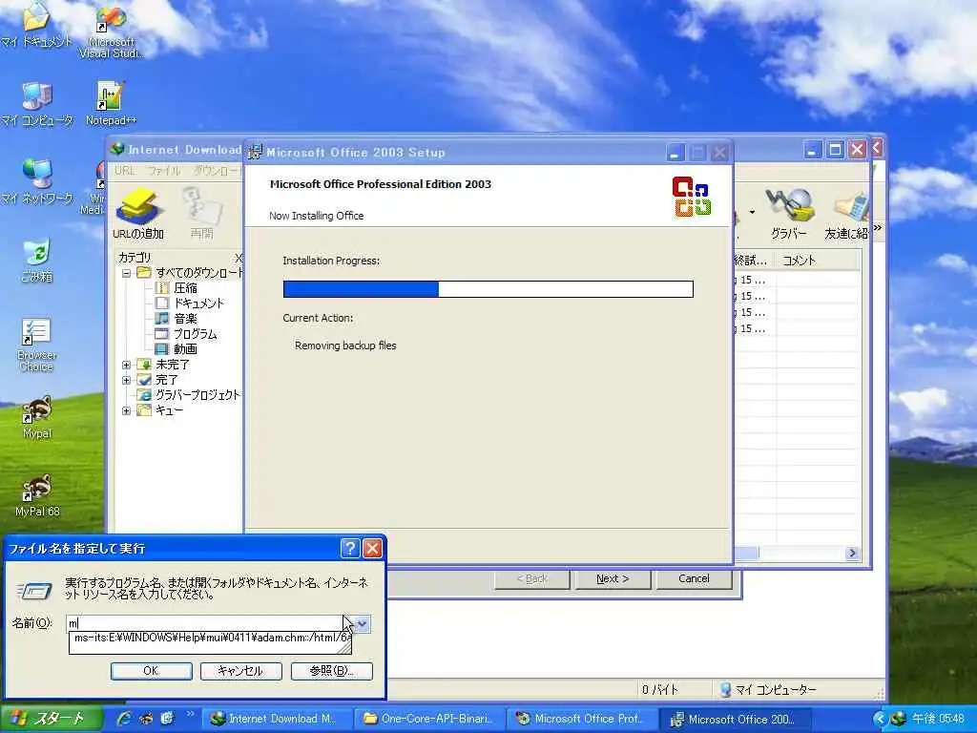Launch Notepad++ desktop shortcut
Viewport: 977px width, 733px height.
[111, 103]
